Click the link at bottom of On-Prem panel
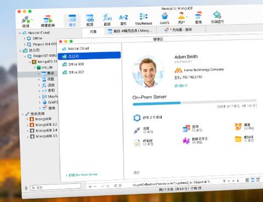The width and height of the screenshot is (263, 202). tap(136, 172)
